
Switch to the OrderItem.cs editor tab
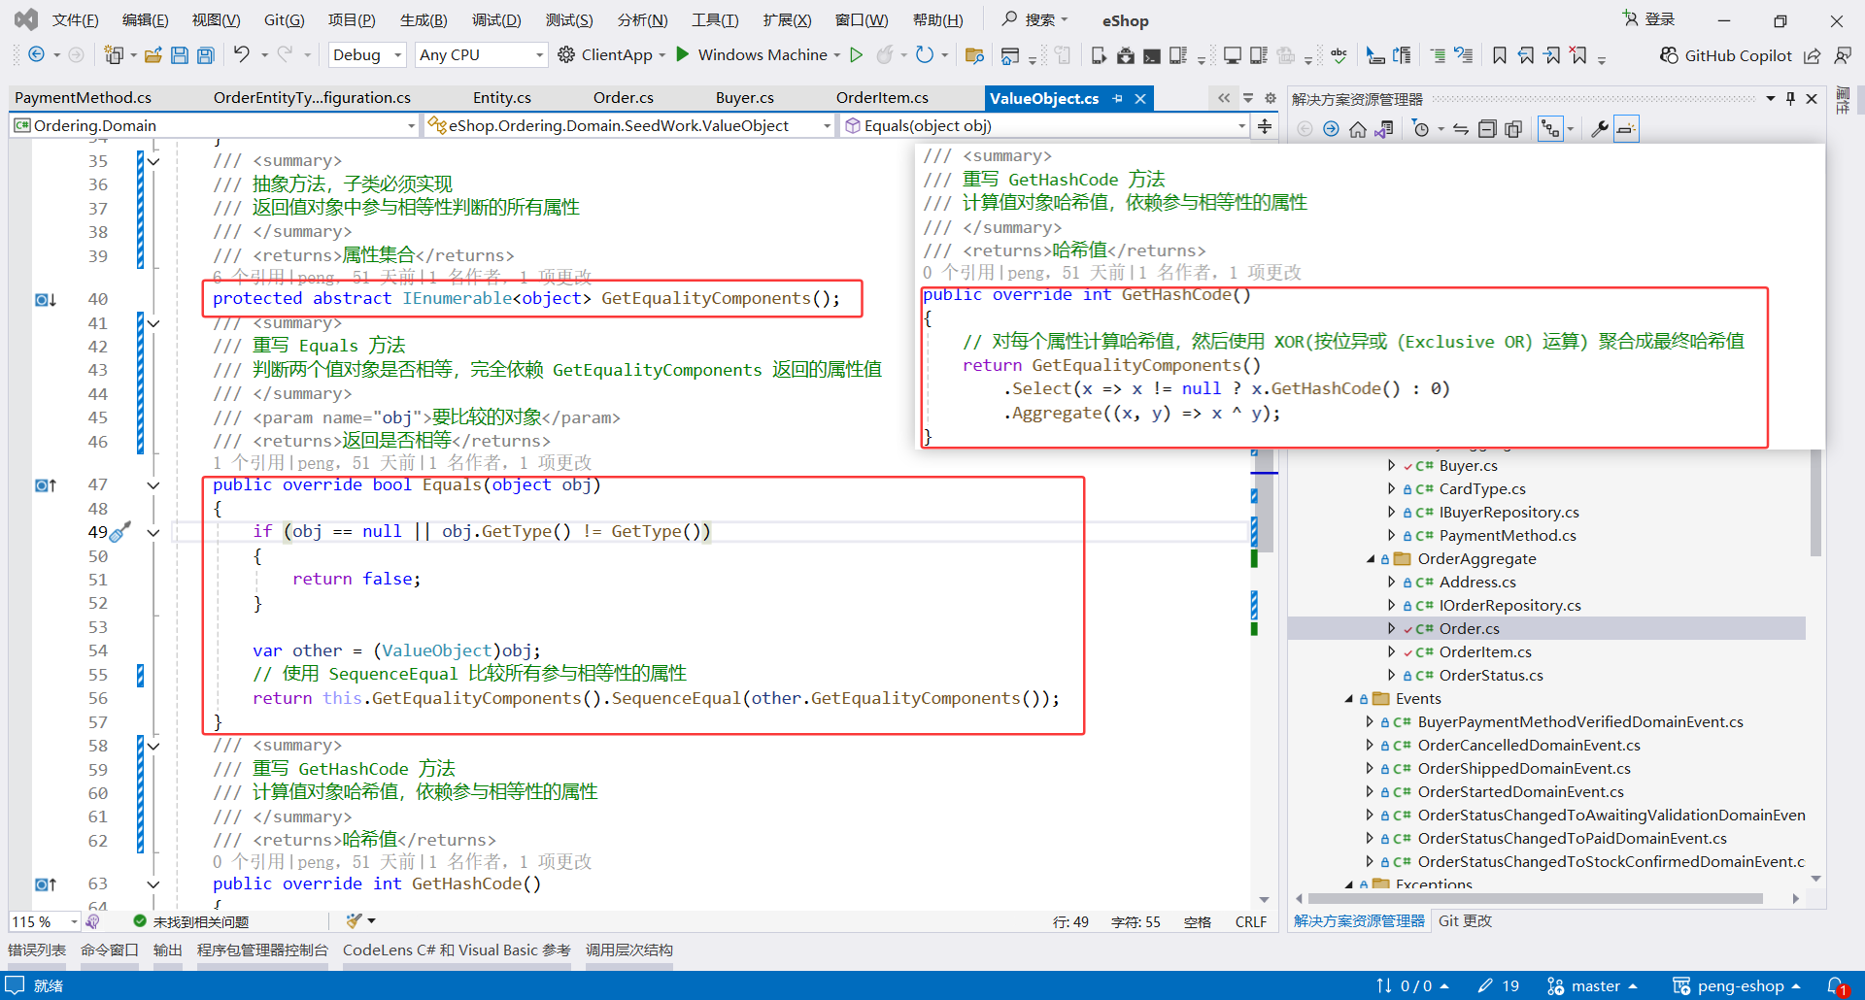tap(882, 97)
